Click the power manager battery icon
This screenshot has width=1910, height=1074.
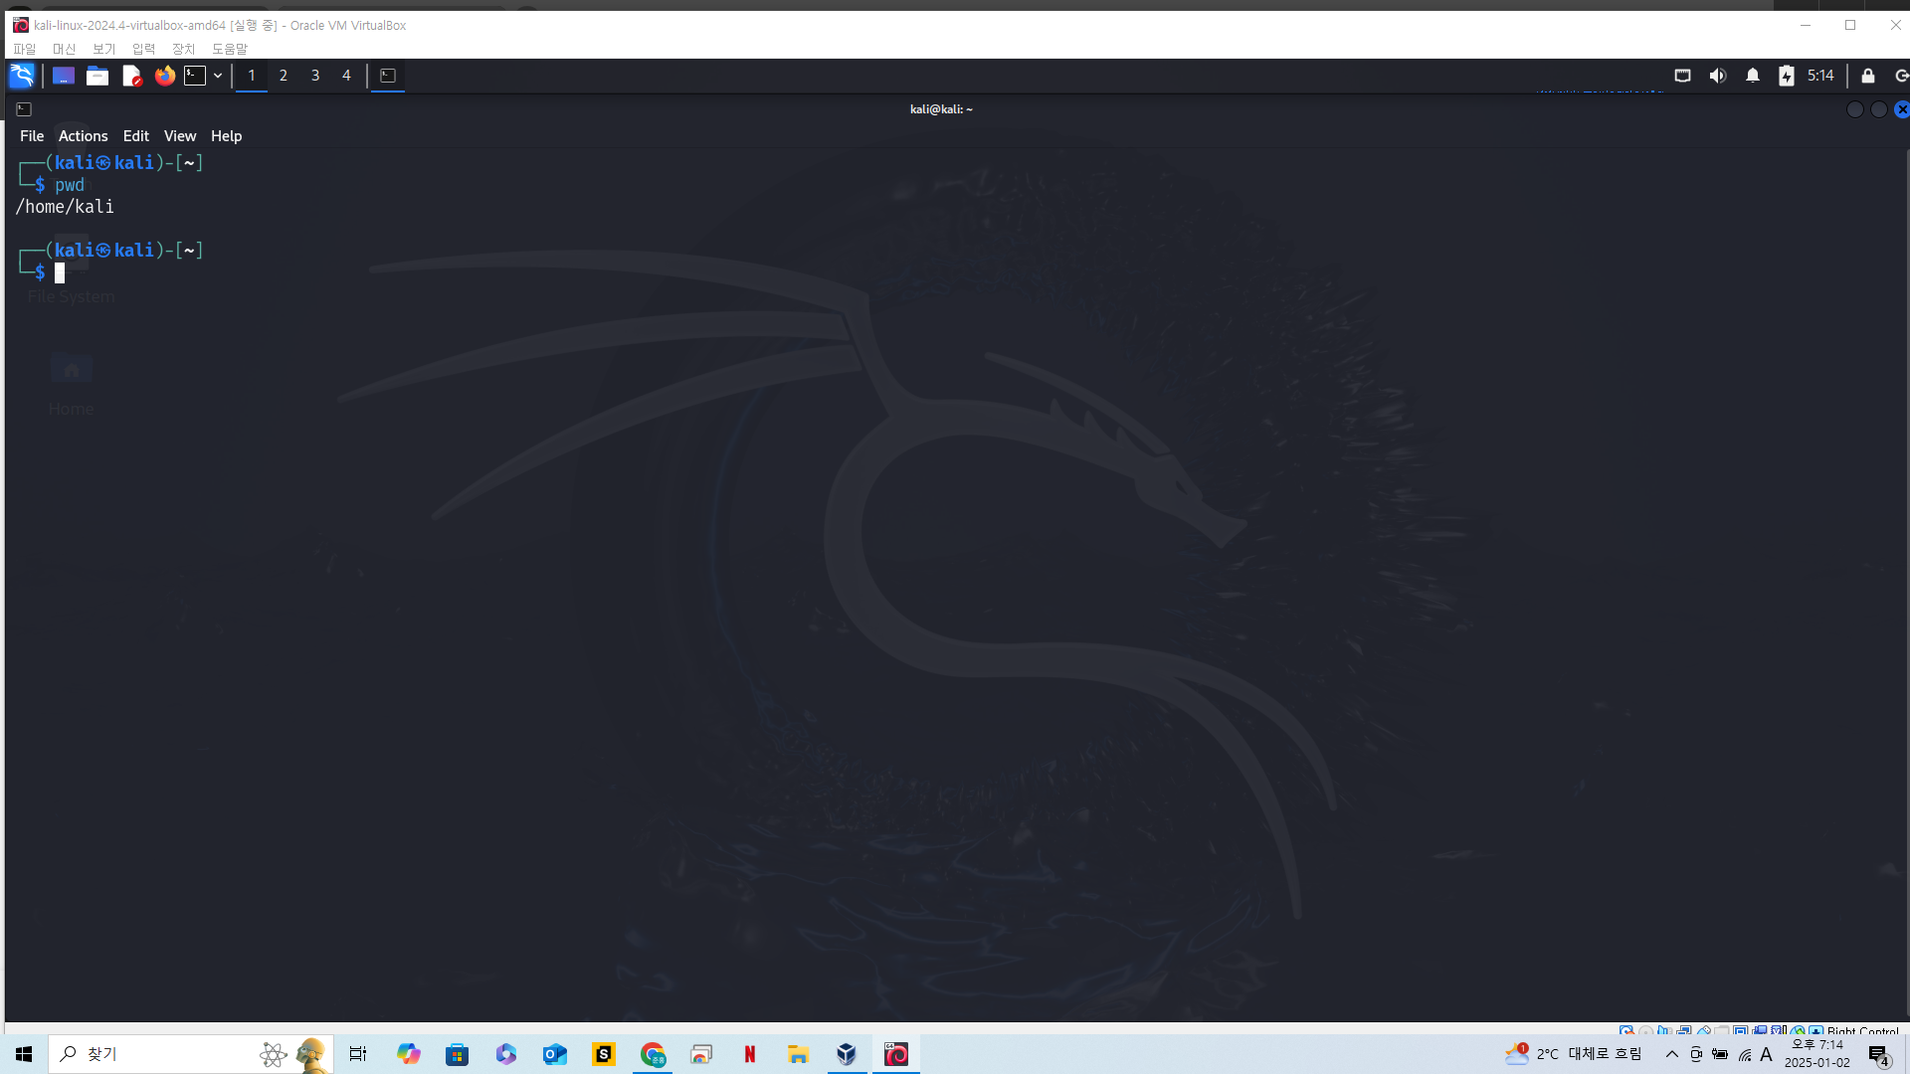(1787, 76)
